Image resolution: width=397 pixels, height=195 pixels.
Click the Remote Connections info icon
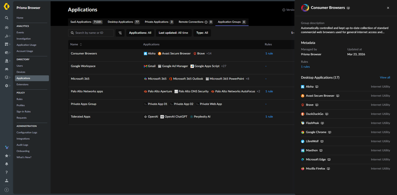(206, 22)
